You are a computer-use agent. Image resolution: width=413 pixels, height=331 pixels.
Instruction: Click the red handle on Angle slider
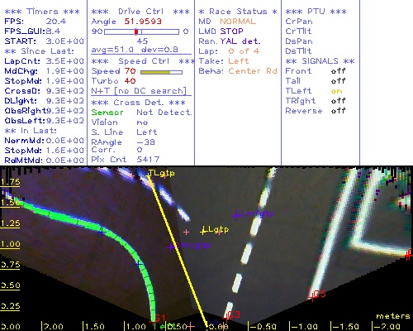136,31
